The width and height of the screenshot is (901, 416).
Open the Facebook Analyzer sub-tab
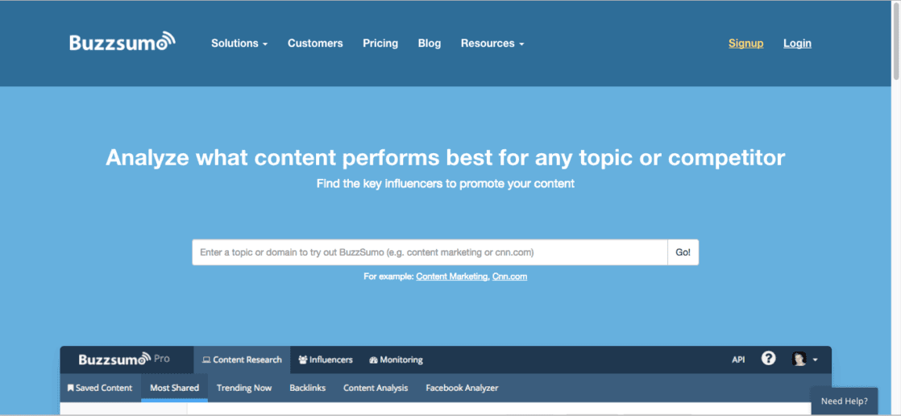462,388
